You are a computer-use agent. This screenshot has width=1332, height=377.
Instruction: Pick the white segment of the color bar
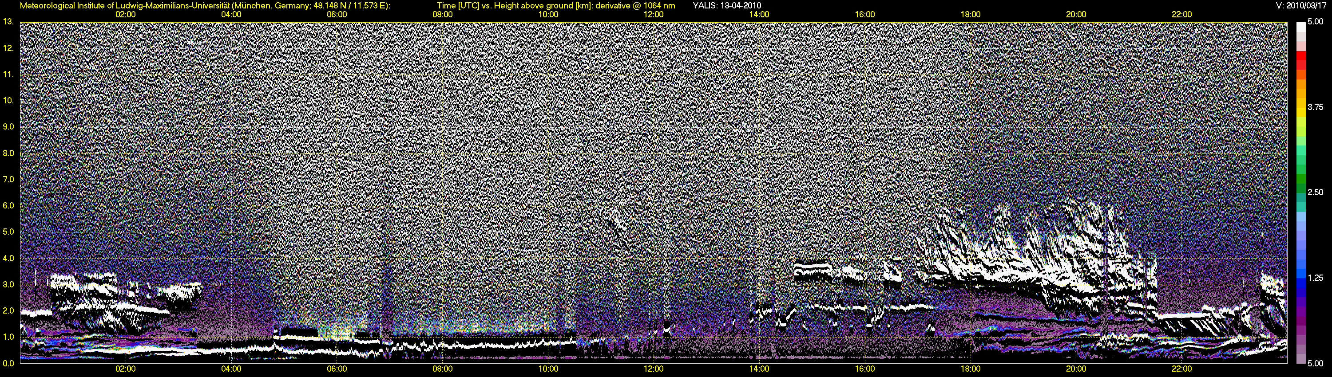(1301, 27)
